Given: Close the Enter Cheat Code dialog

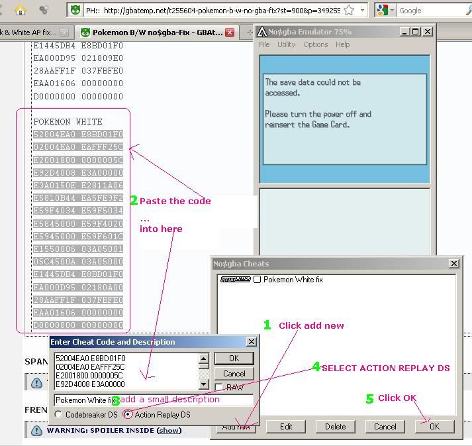Looking at the screenshot, I should (251, 342).
